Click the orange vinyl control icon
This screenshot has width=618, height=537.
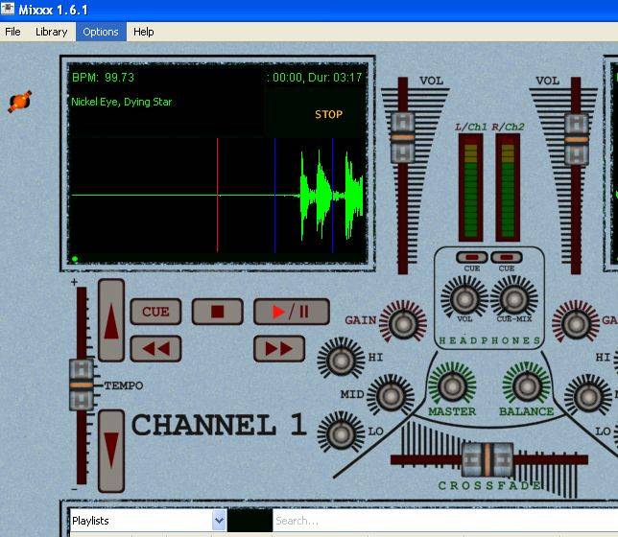20,102
